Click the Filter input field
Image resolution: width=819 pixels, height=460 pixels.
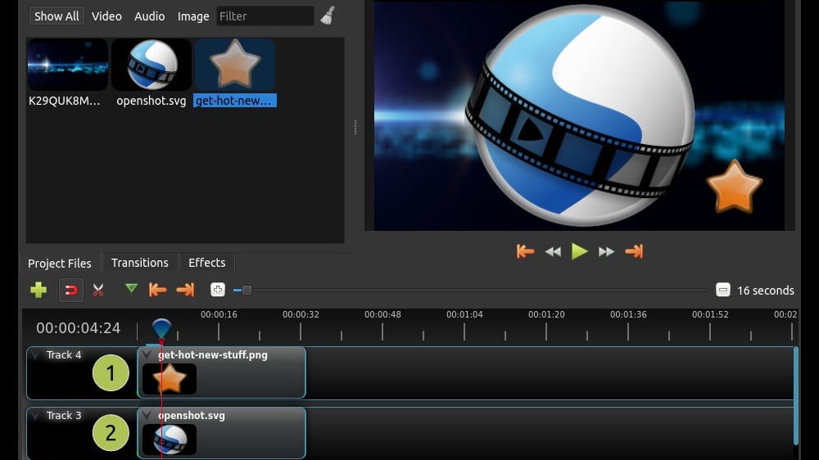point(265,16)
